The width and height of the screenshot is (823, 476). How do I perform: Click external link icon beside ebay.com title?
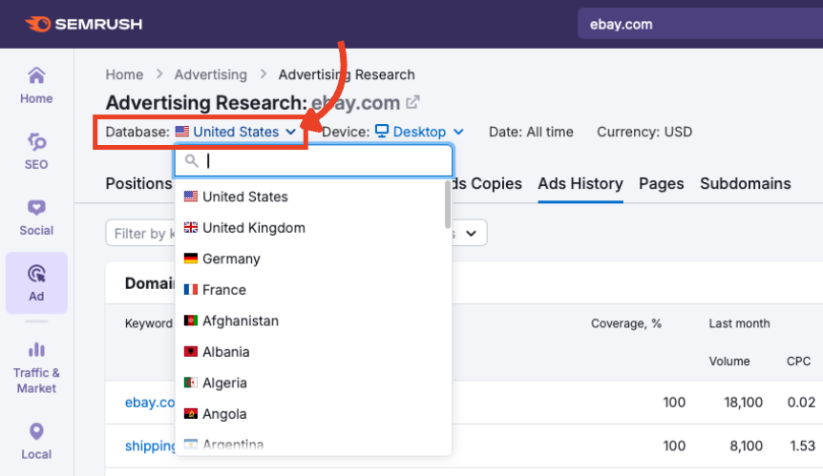tap(412, 102)
